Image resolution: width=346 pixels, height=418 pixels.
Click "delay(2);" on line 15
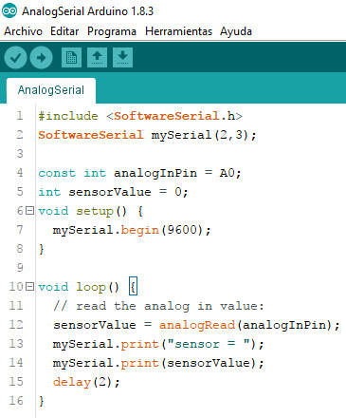86,382
